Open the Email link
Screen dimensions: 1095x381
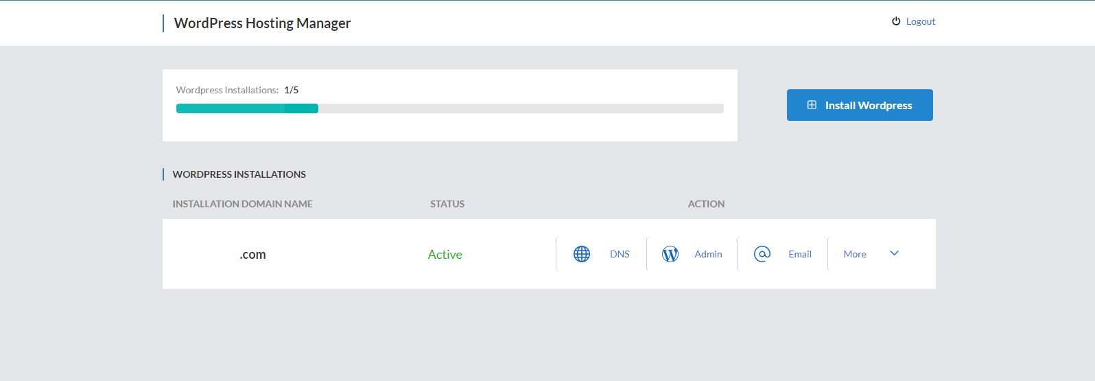[800, 254]
